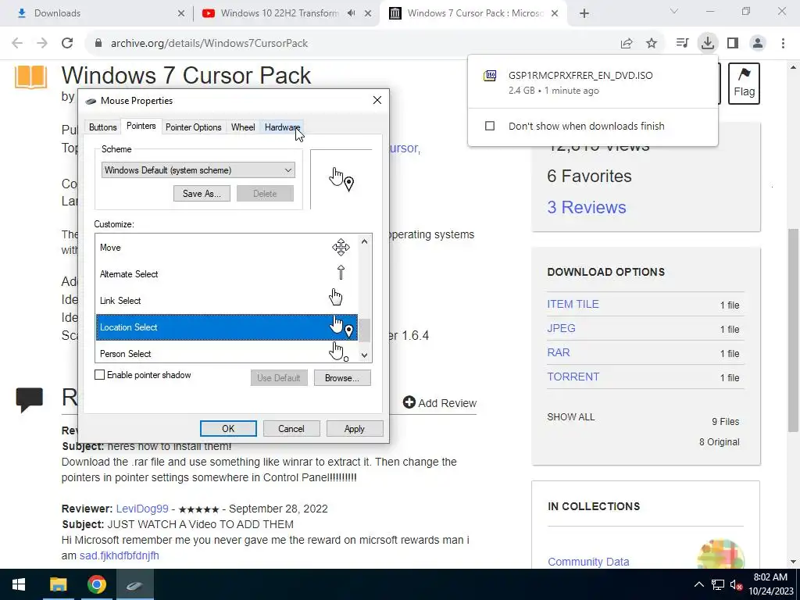This screenshot has height=600, width=800.
Task: Switch to the Hardware tab
Action: 282,127
